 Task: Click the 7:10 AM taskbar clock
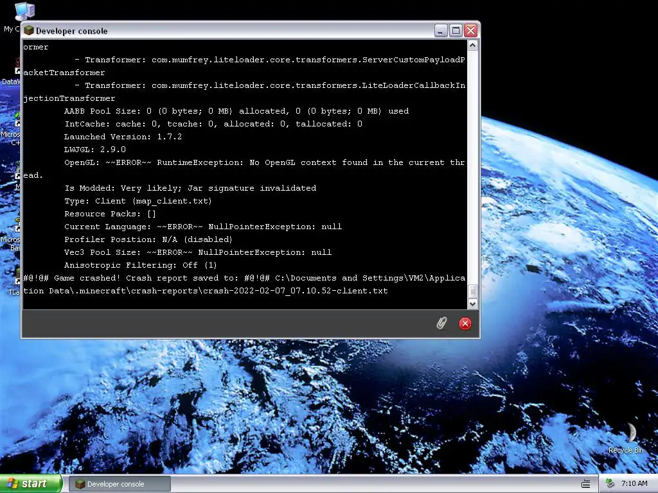tap(634, 484)
